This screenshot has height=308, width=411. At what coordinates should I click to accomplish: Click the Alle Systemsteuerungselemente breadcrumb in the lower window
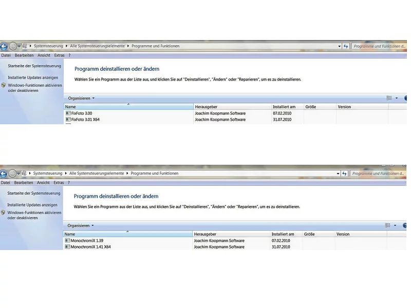pyautogui.click(x=97, y=173)
